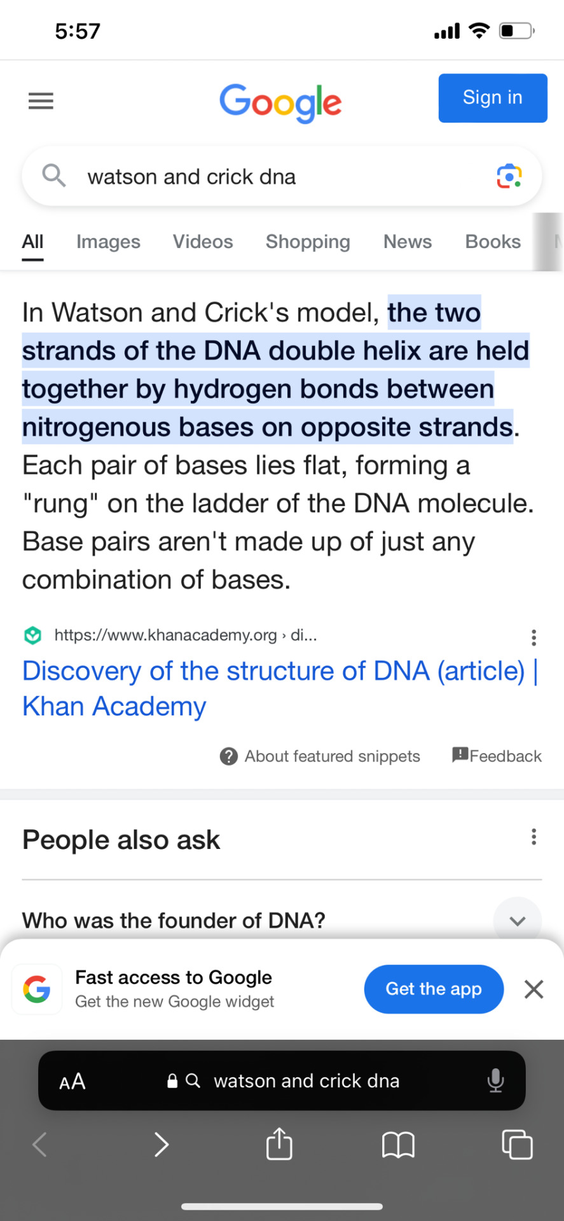Screen dimensions: 564x1221
Task: Open Safari bookmarks book icon
Action: coord(398,1145)
